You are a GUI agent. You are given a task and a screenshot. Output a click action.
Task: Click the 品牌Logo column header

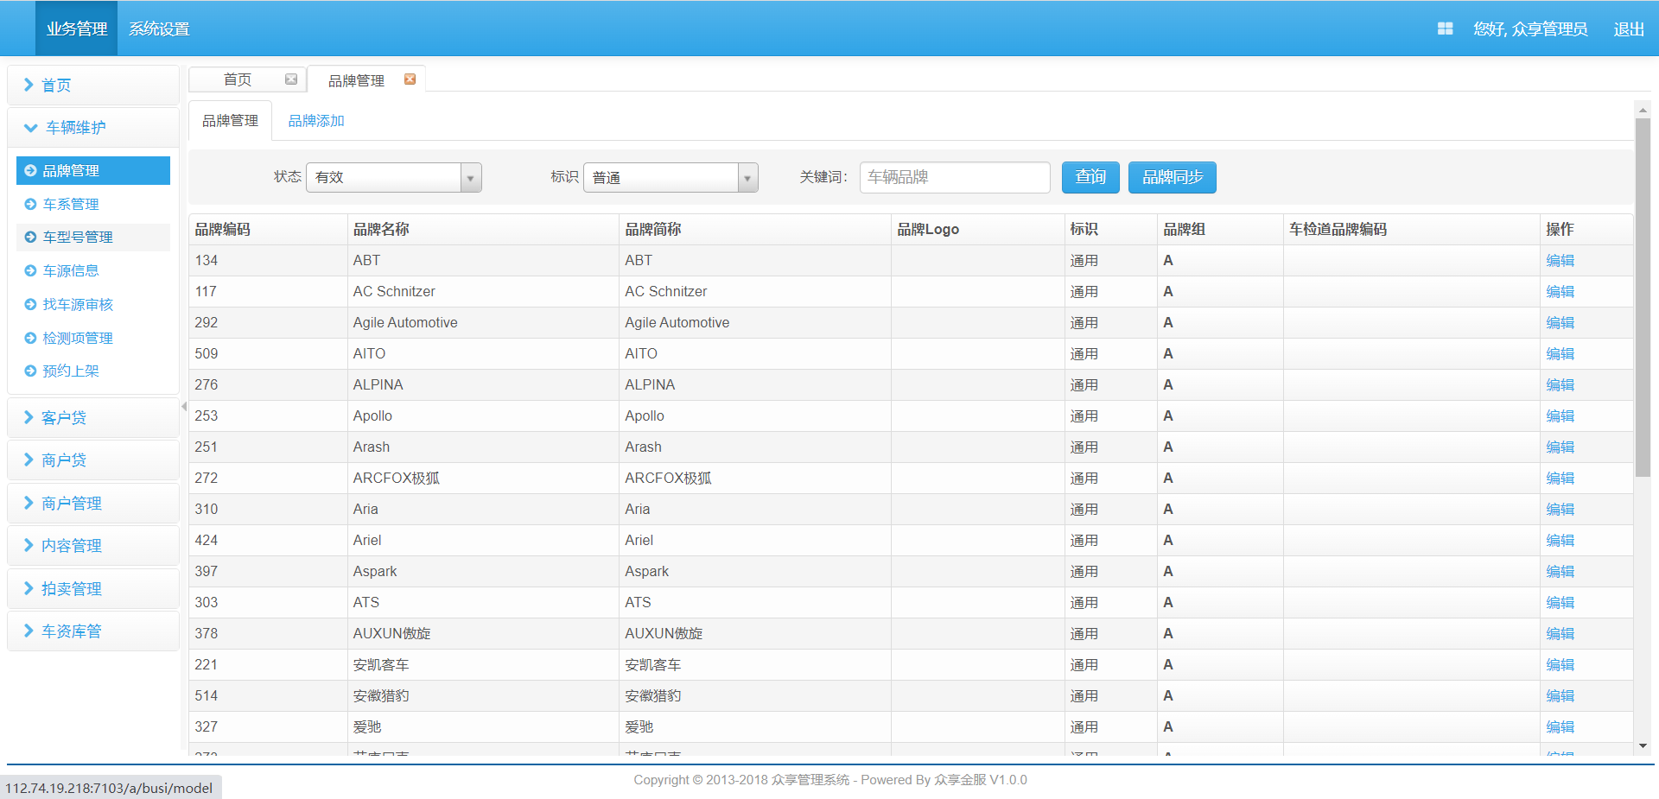click(x=977, y=230)
